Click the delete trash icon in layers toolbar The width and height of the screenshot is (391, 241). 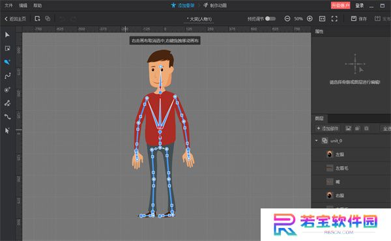pyautogui.click(x=366, y=128)
